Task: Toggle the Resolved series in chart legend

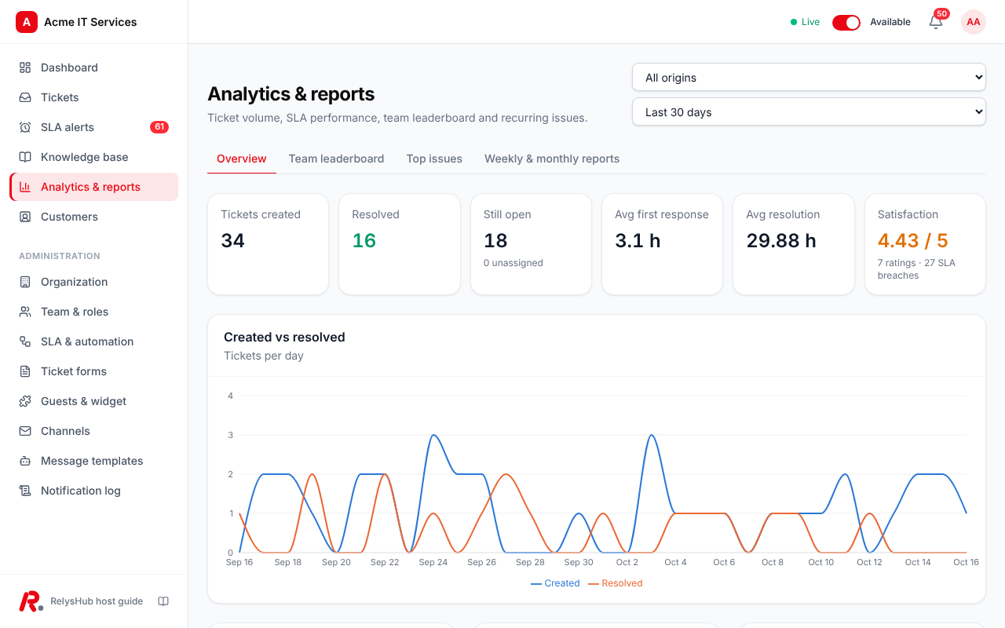Action: coord(616,583)
